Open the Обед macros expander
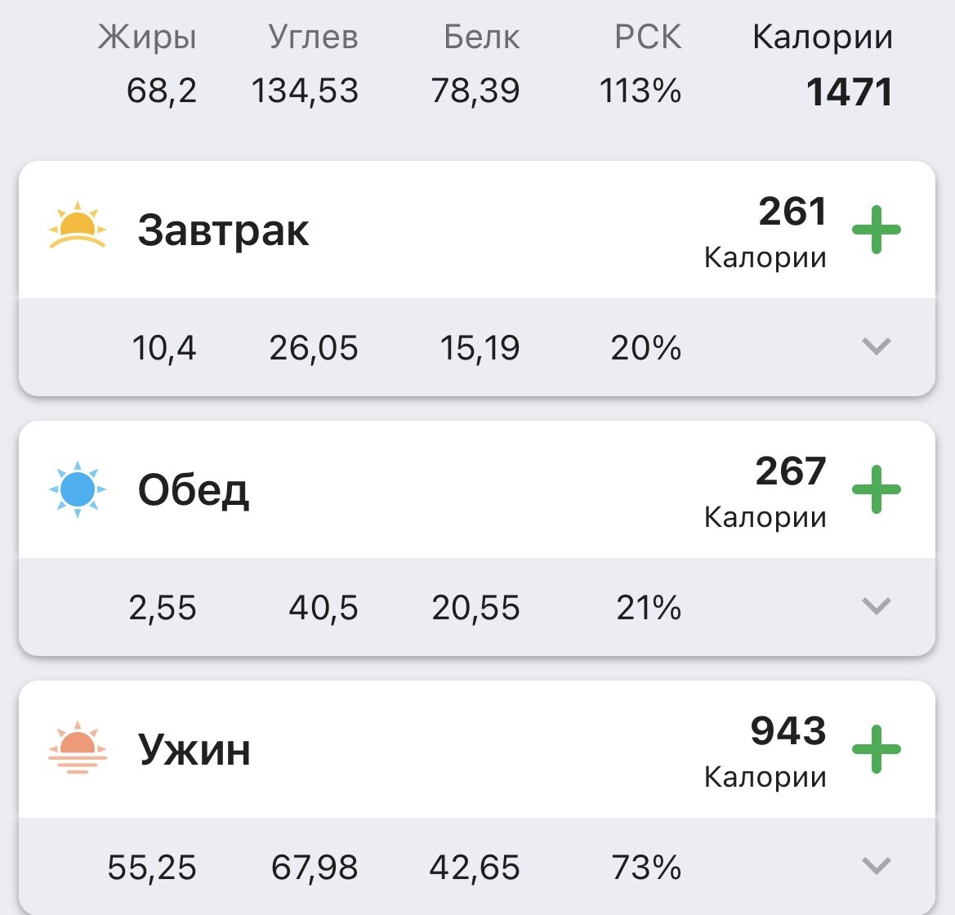 coord(875,607)
